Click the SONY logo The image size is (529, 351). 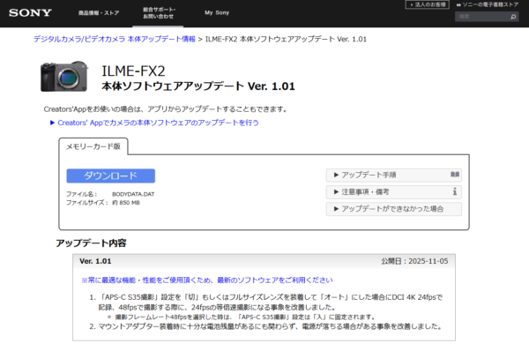pyautogui.click(x=30, y=13)
